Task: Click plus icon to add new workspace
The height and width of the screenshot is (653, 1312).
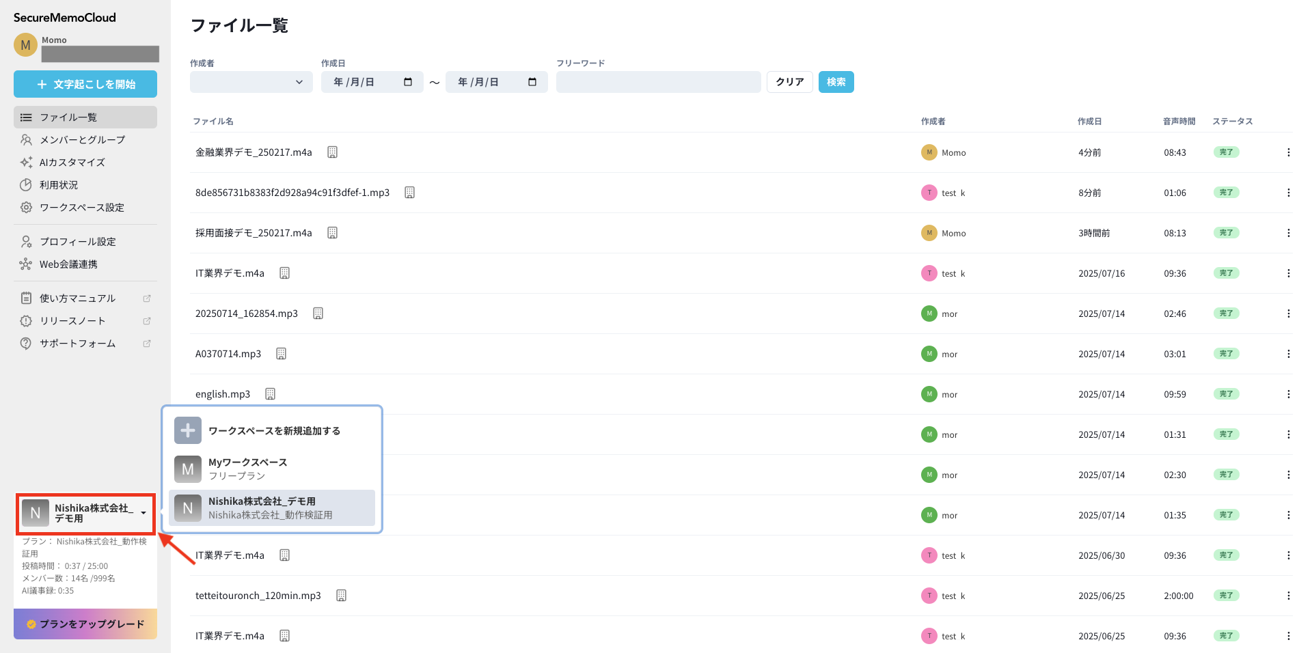Action: [x=188, y=430]
